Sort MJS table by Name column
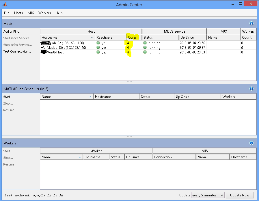 pos(67,97)
